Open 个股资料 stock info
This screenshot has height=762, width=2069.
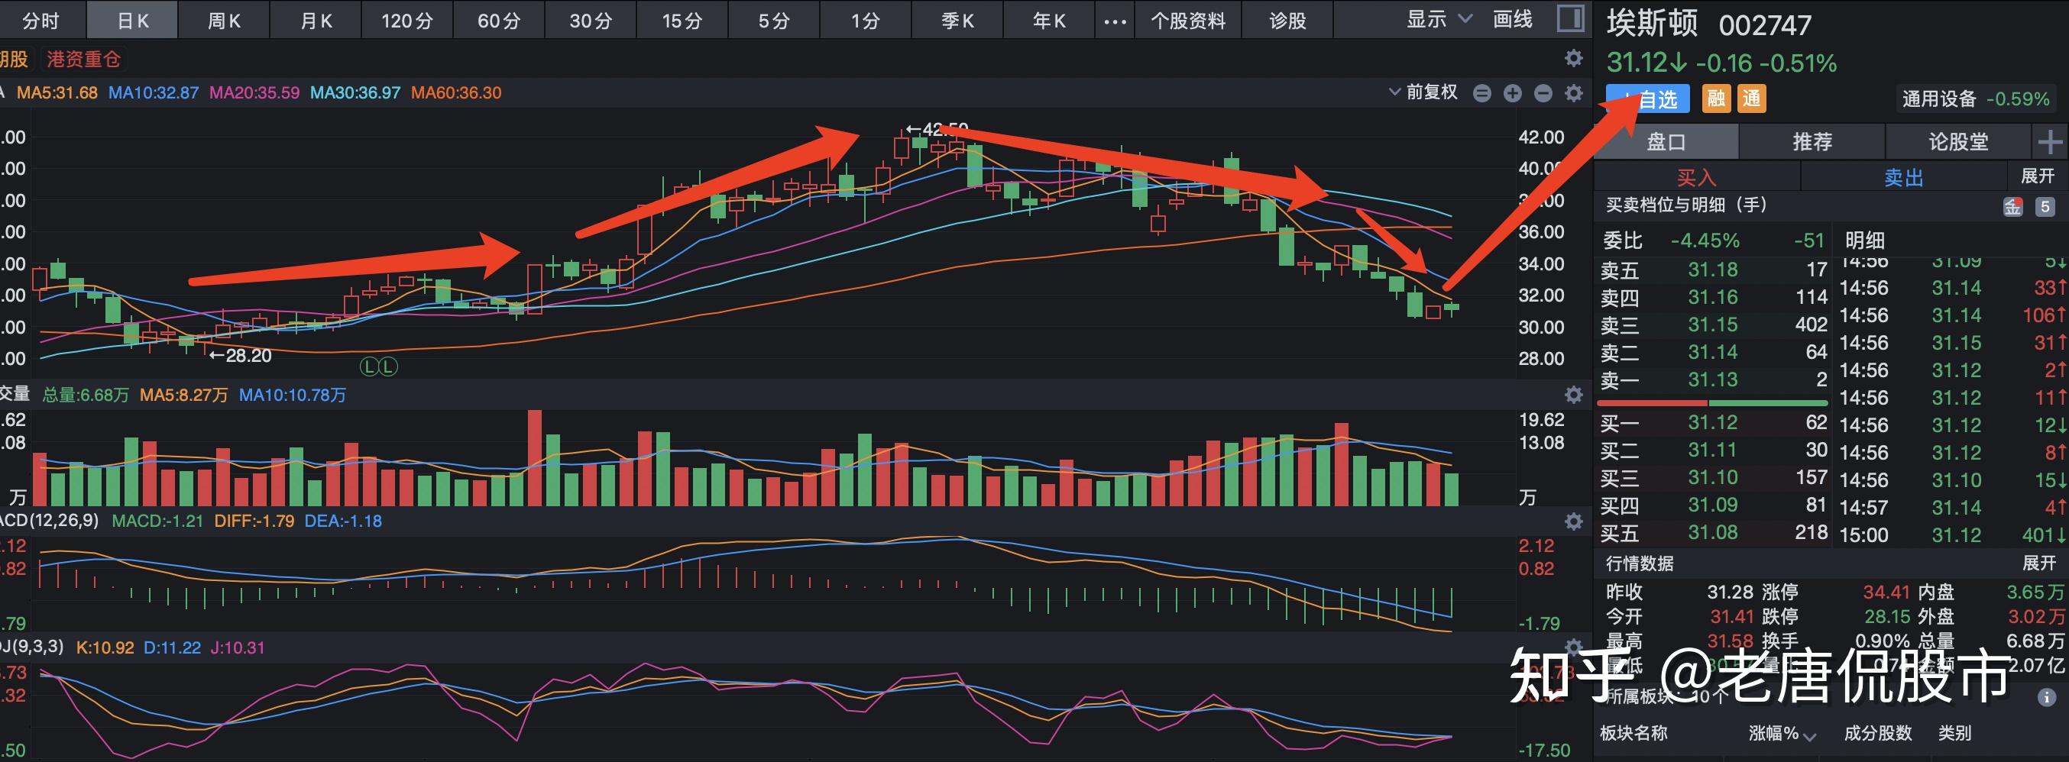[1188, 20]
